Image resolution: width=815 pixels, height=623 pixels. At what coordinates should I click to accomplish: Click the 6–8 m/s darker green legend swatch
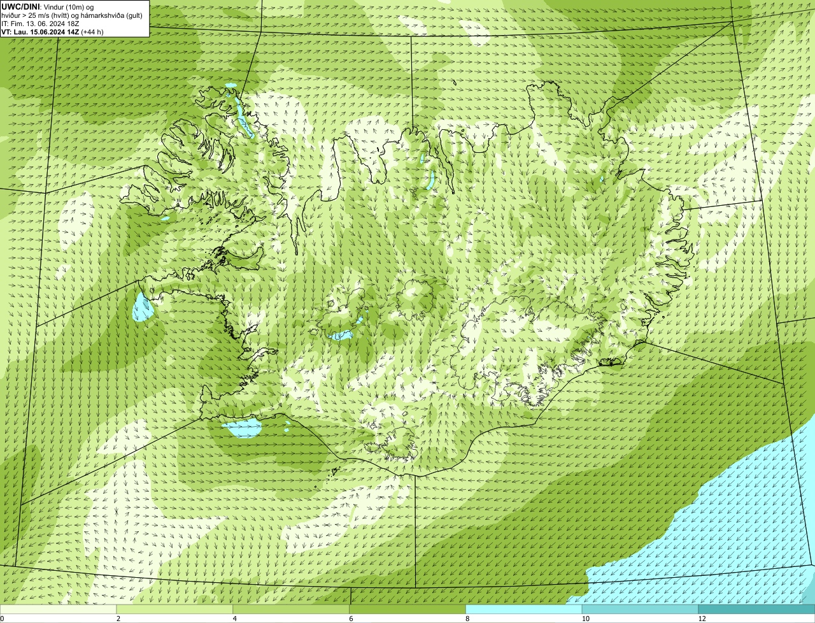407,609
